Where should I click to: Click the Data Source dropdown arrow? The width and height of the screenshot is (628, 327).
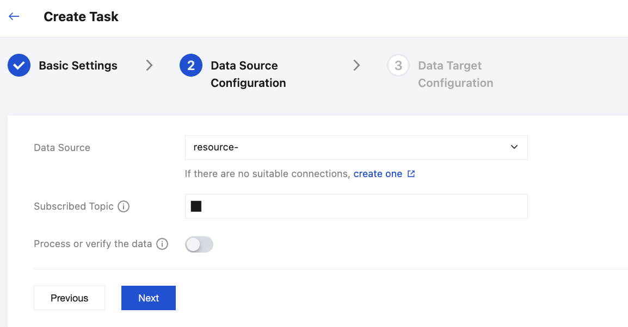point(514,147)
